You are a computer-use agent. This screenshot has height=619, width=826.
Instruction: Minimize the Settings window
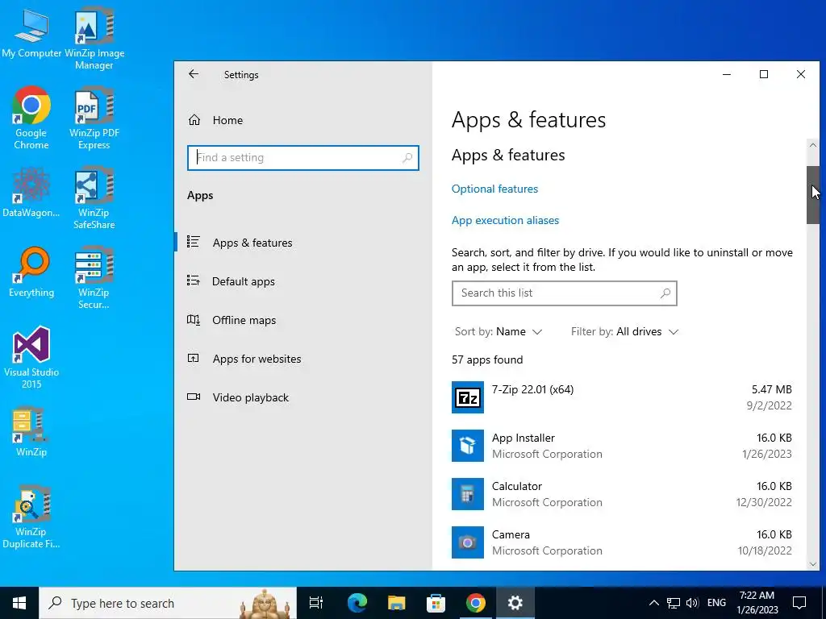point(727,74)
